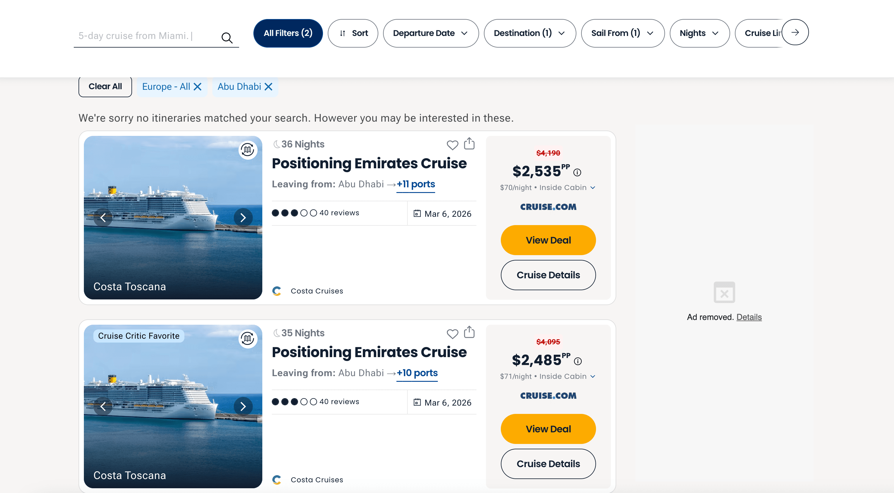This screenshot has width=894, height=493.
Task: Favorite the 35 Nights cruise heart icon
Action: click(x=452, y=333)
